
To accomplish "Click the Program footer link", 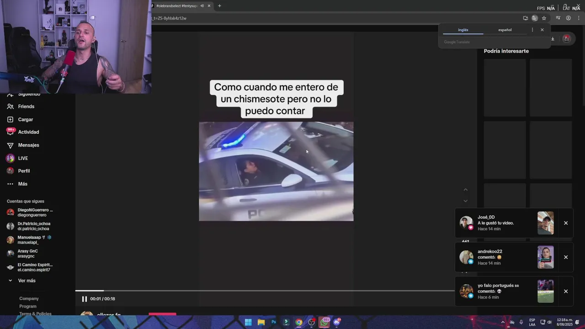I will 28,306.
